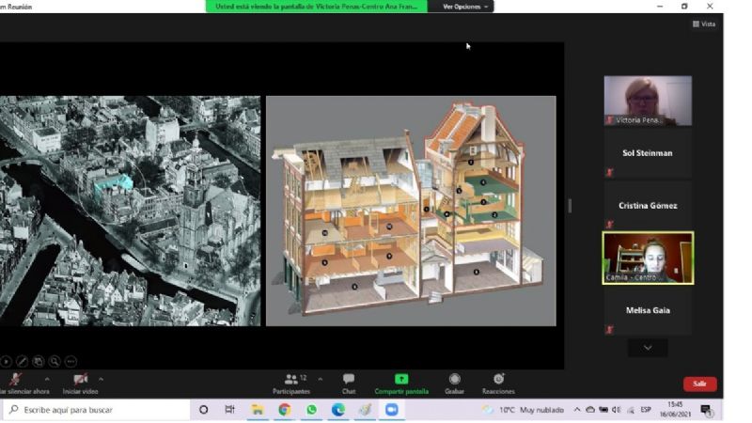The image size is (752, 423).
Task: Open the paintbrush app icon on the taskbar
Action: pyautogui.click(x=365, y=410)
